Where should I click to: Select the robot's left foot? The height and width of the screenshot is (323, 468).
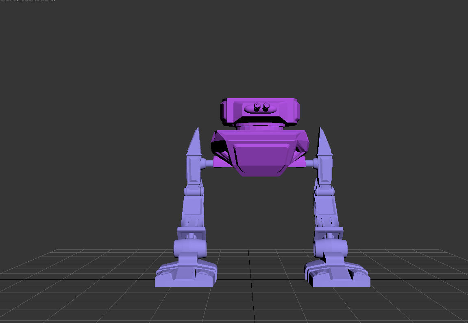point(186,273)
